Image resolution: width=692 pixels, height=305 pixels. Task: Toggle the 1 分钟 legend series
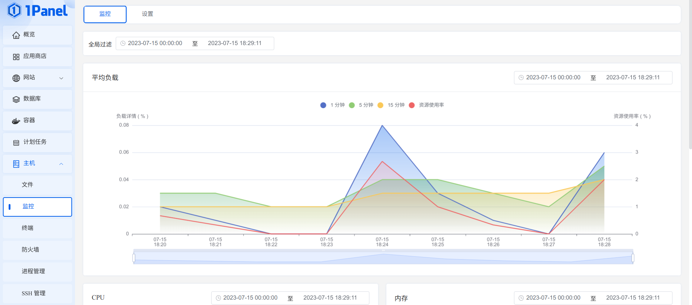pos(332,105)
